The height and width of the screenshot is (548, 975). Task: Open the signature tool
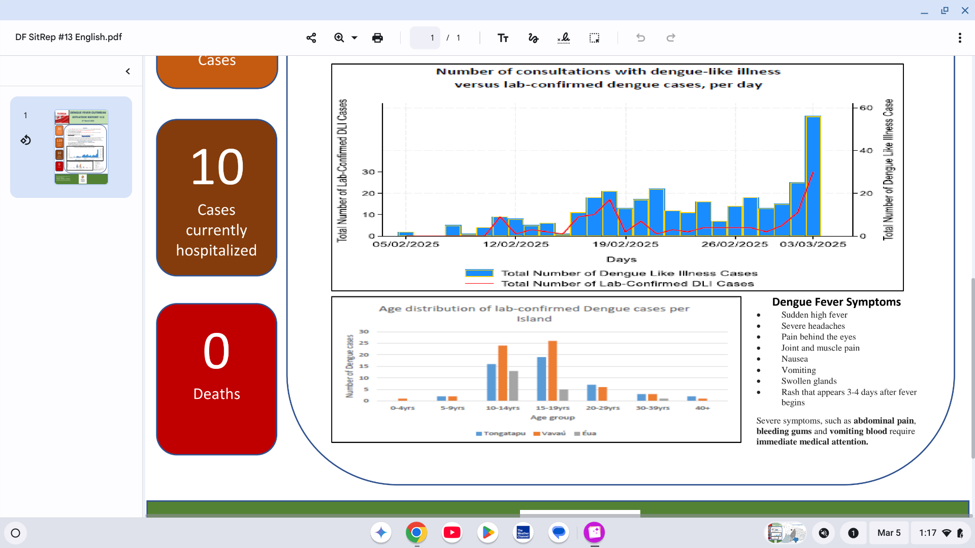point(564,38)
